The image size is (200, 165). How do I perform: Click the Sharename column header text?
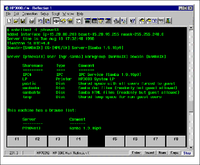[x=33, y=66]
